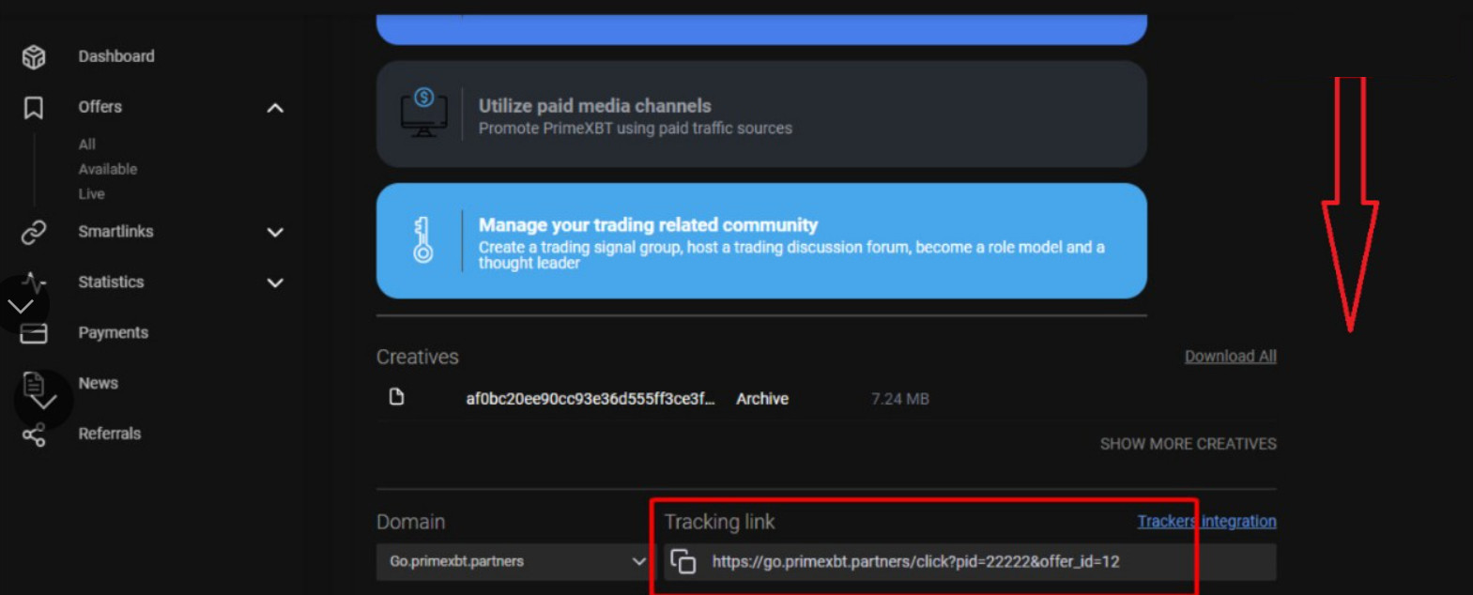Image resolution: width=1473 pixels, height=595 pixels.
Task: Click the Dashboard cube icon
Action: [x=34, y=57]
